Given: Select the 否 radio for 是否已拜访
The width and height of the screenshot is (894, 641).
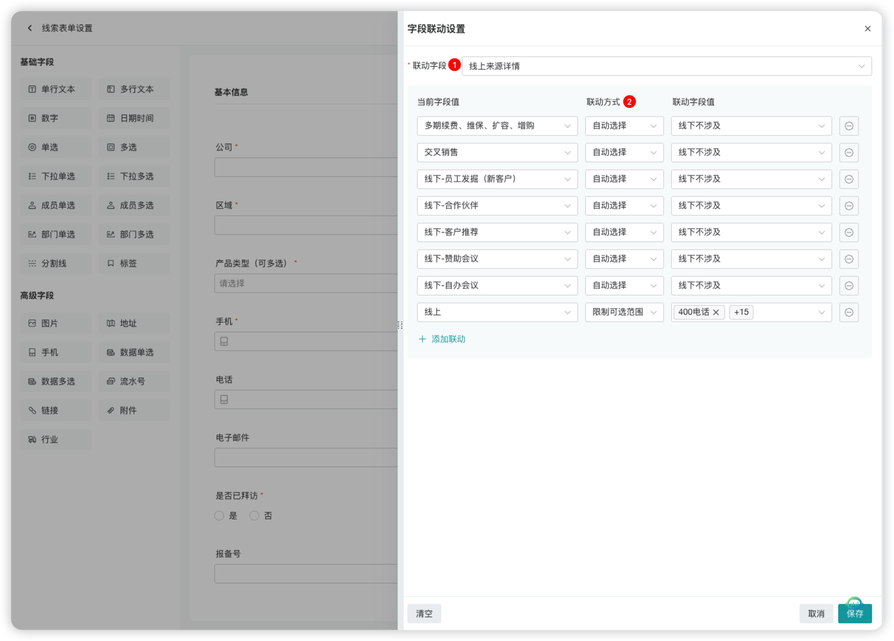Looking at the screenshot, I should [x=255, y=516].
